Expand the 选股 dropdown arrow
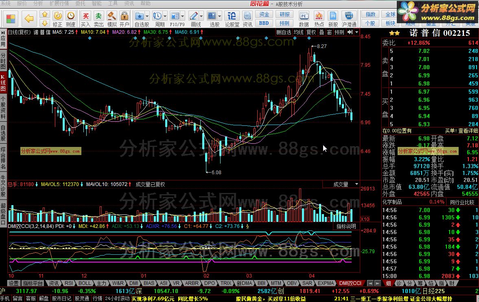479x302 pixels. tap(220, 16)
